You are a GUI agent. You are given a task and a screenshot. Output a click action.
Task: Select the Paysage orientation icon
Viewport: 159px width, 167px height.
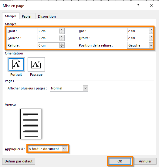point(36,64)
